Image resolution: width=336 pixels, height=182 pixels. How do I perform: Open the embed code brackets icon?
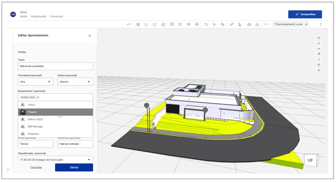pos(266,24)
